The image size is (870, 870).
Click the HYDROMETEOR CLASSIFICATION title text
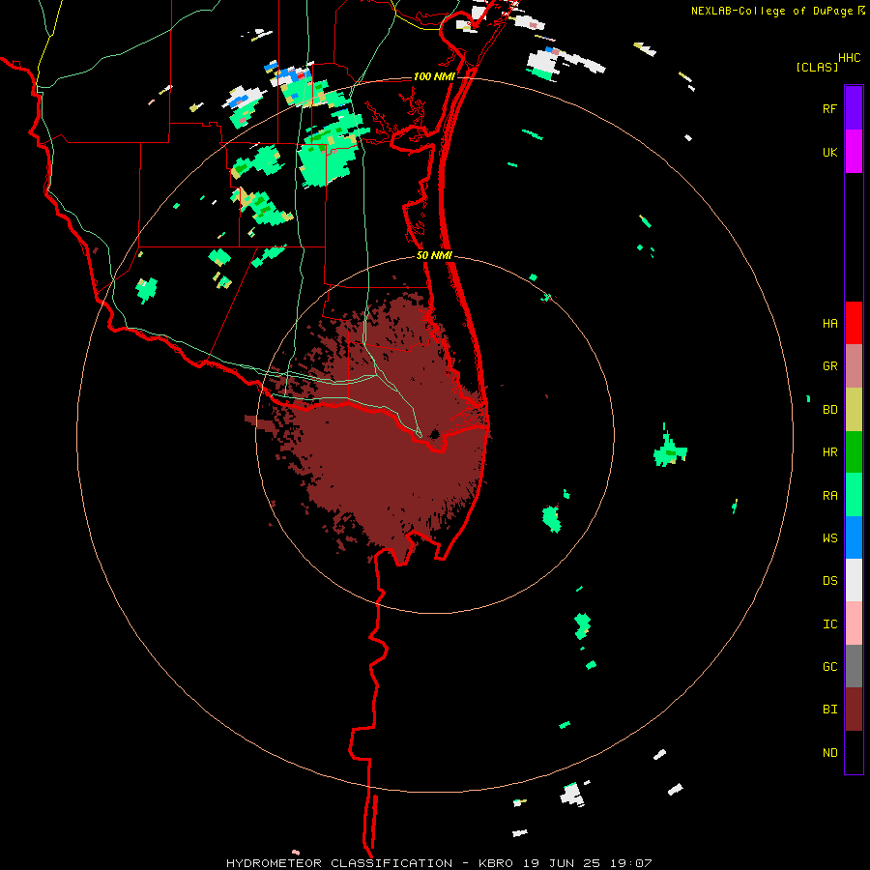coord(339,863)
